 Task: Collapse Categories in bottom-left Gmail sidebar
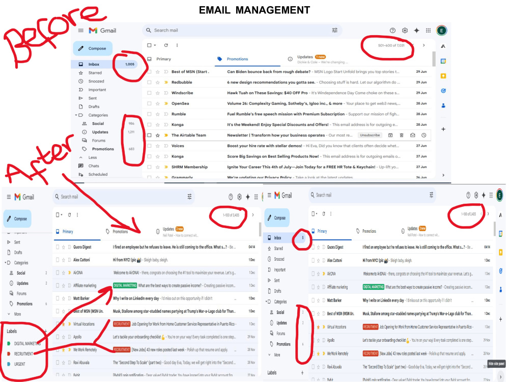(x=5, y=263)
